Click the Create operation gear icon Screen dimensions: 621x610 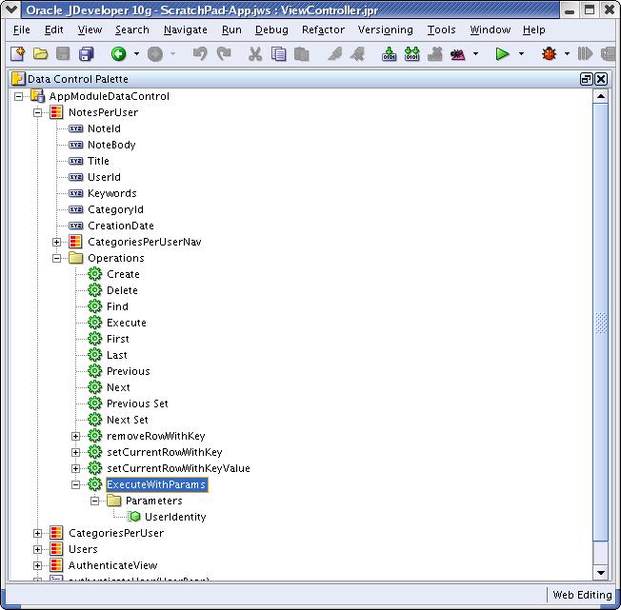[x=94, y=274]
